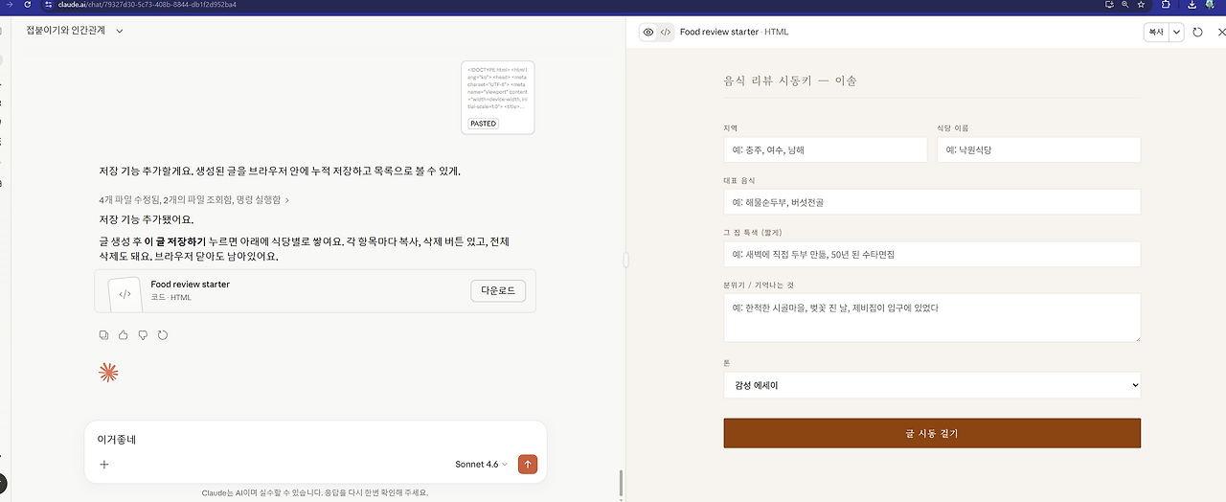Click the panel divider handle between chat and artifact

(625, 260)
